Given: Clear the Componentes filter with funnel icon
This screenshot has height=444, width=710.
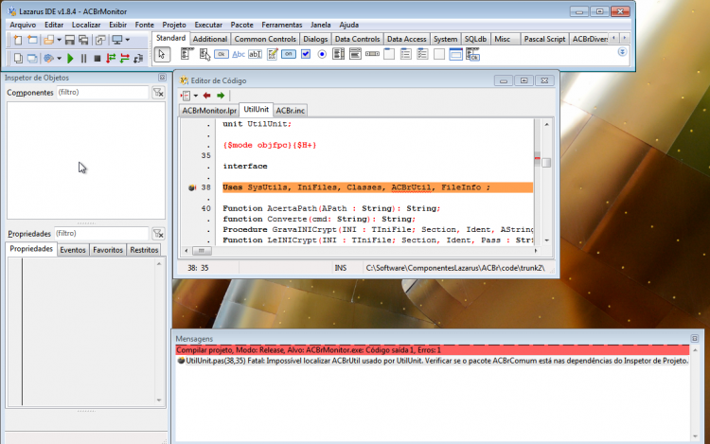Looking at the screenshot, I should point(158,93).
